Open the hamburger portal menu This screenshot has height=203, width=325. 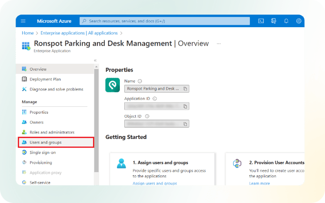tap(23, 21)
